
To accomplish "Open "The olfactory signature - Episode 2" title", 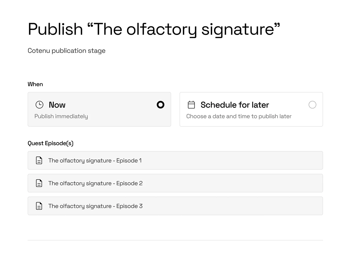I will pyautogui.click(x=95, y=183).
